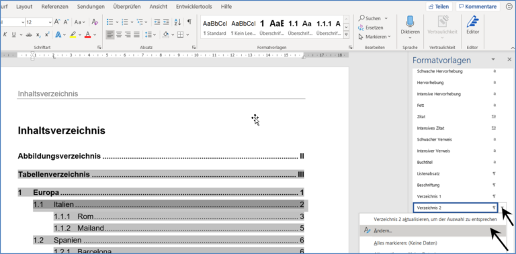Select the Verzeichnis 2 style in the pane
Screen dimensions: 516x254
coord(456,208)
